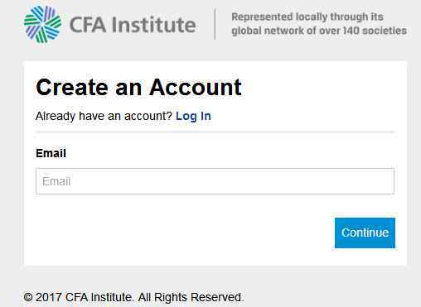Viewport: 421px width, 307px height.
Task: Click the © symbol in the footer
Action: (28, 298)
